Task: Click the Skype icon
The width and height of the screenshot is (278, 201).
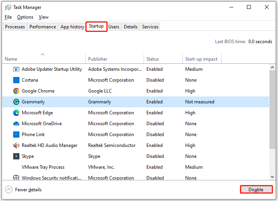Action: pos(16,156)
